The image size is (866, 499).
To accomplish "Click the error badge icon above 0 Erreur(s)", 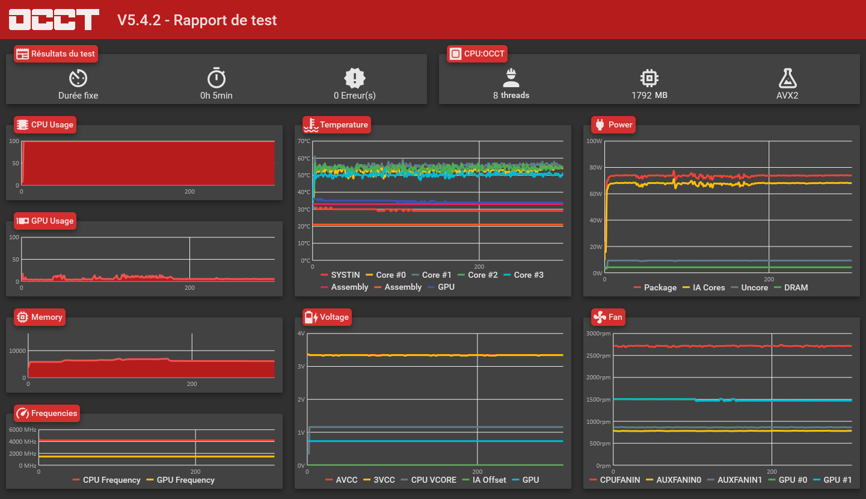I will click(x=355, y=78).
